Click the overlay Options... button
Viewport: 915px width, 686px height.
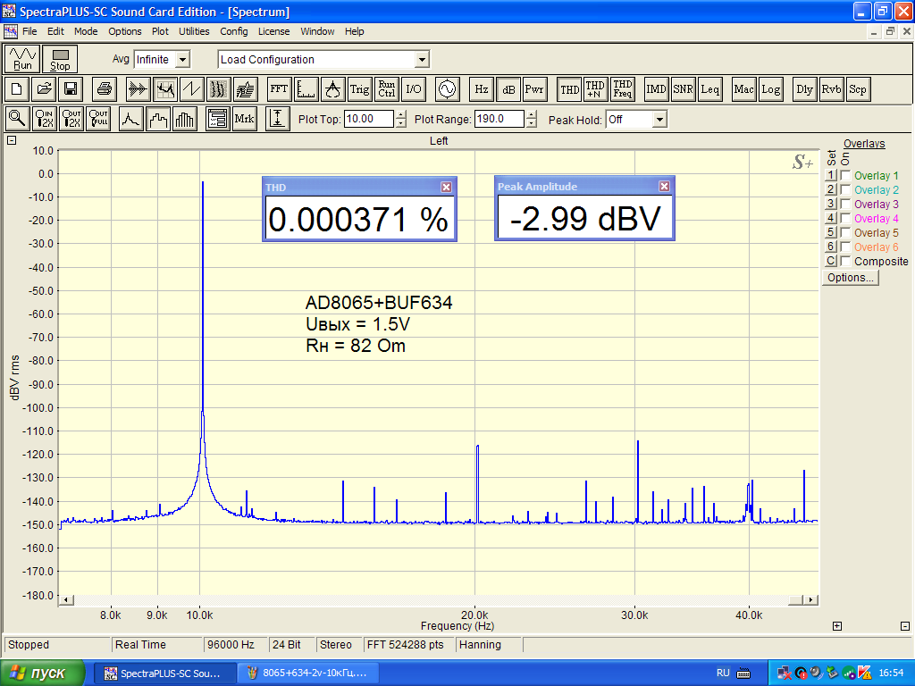click(850, 278)
